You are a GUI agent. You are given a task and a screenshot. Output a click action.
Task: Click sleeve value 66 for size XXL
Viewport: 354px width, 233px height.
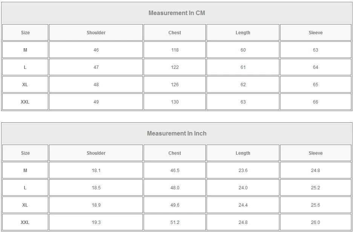point(316,102)
